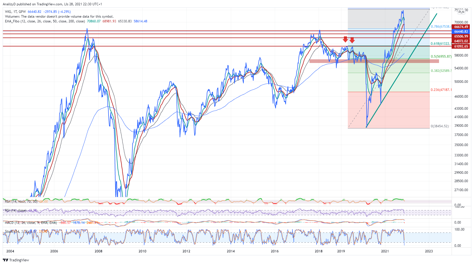Image resolution: width=474 pixels, height=265 pixels.
Task: Click the 2023 year label on time axis
Action: (429, 251)
